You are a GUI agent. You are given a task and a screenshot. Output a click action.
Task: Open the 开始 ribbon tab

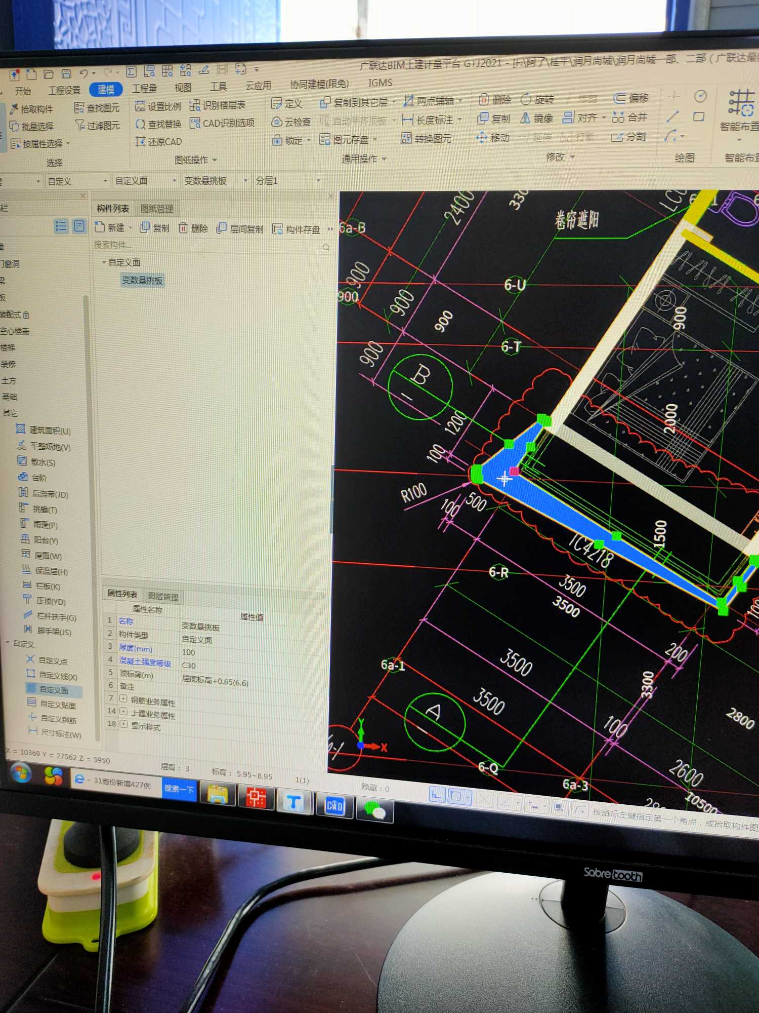click(x=23, y=91)
